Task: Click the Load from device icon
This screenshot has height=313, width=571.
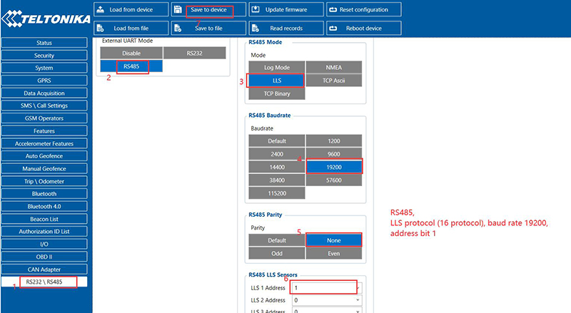Action: click(101, 10)
